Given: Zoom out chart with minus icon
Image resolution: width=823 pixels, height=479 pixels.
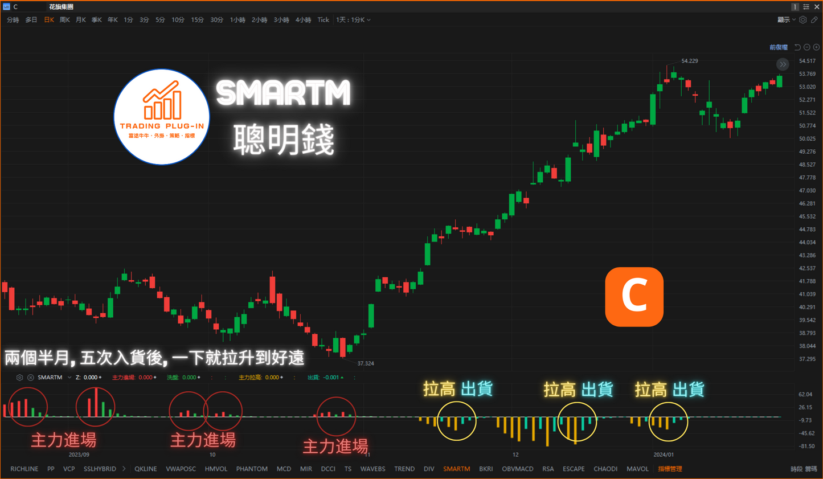Looking at the screenshot, I should pos(807,47).
